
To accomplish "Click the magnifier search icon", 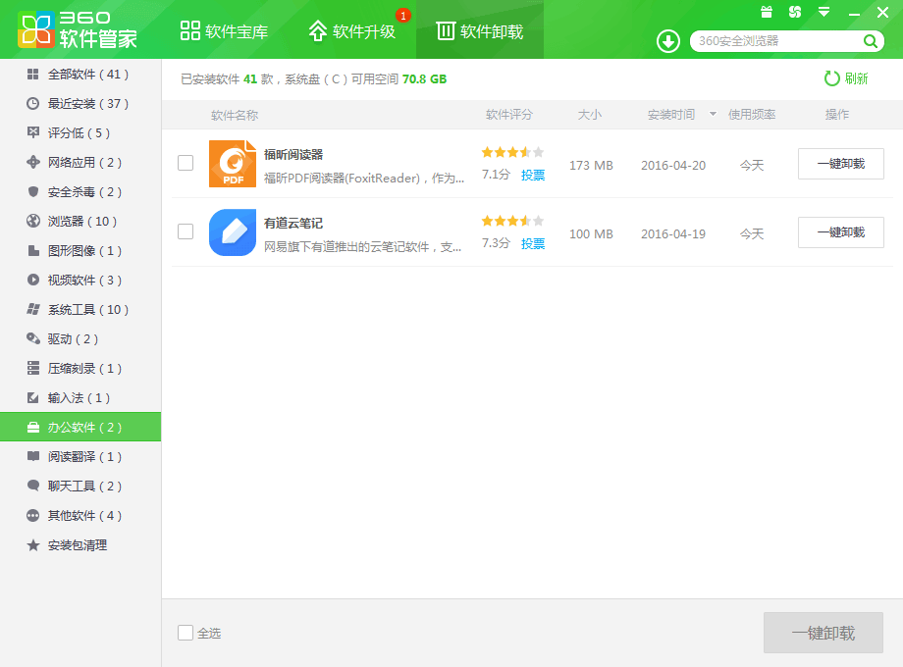I will [x=870, y=41].
